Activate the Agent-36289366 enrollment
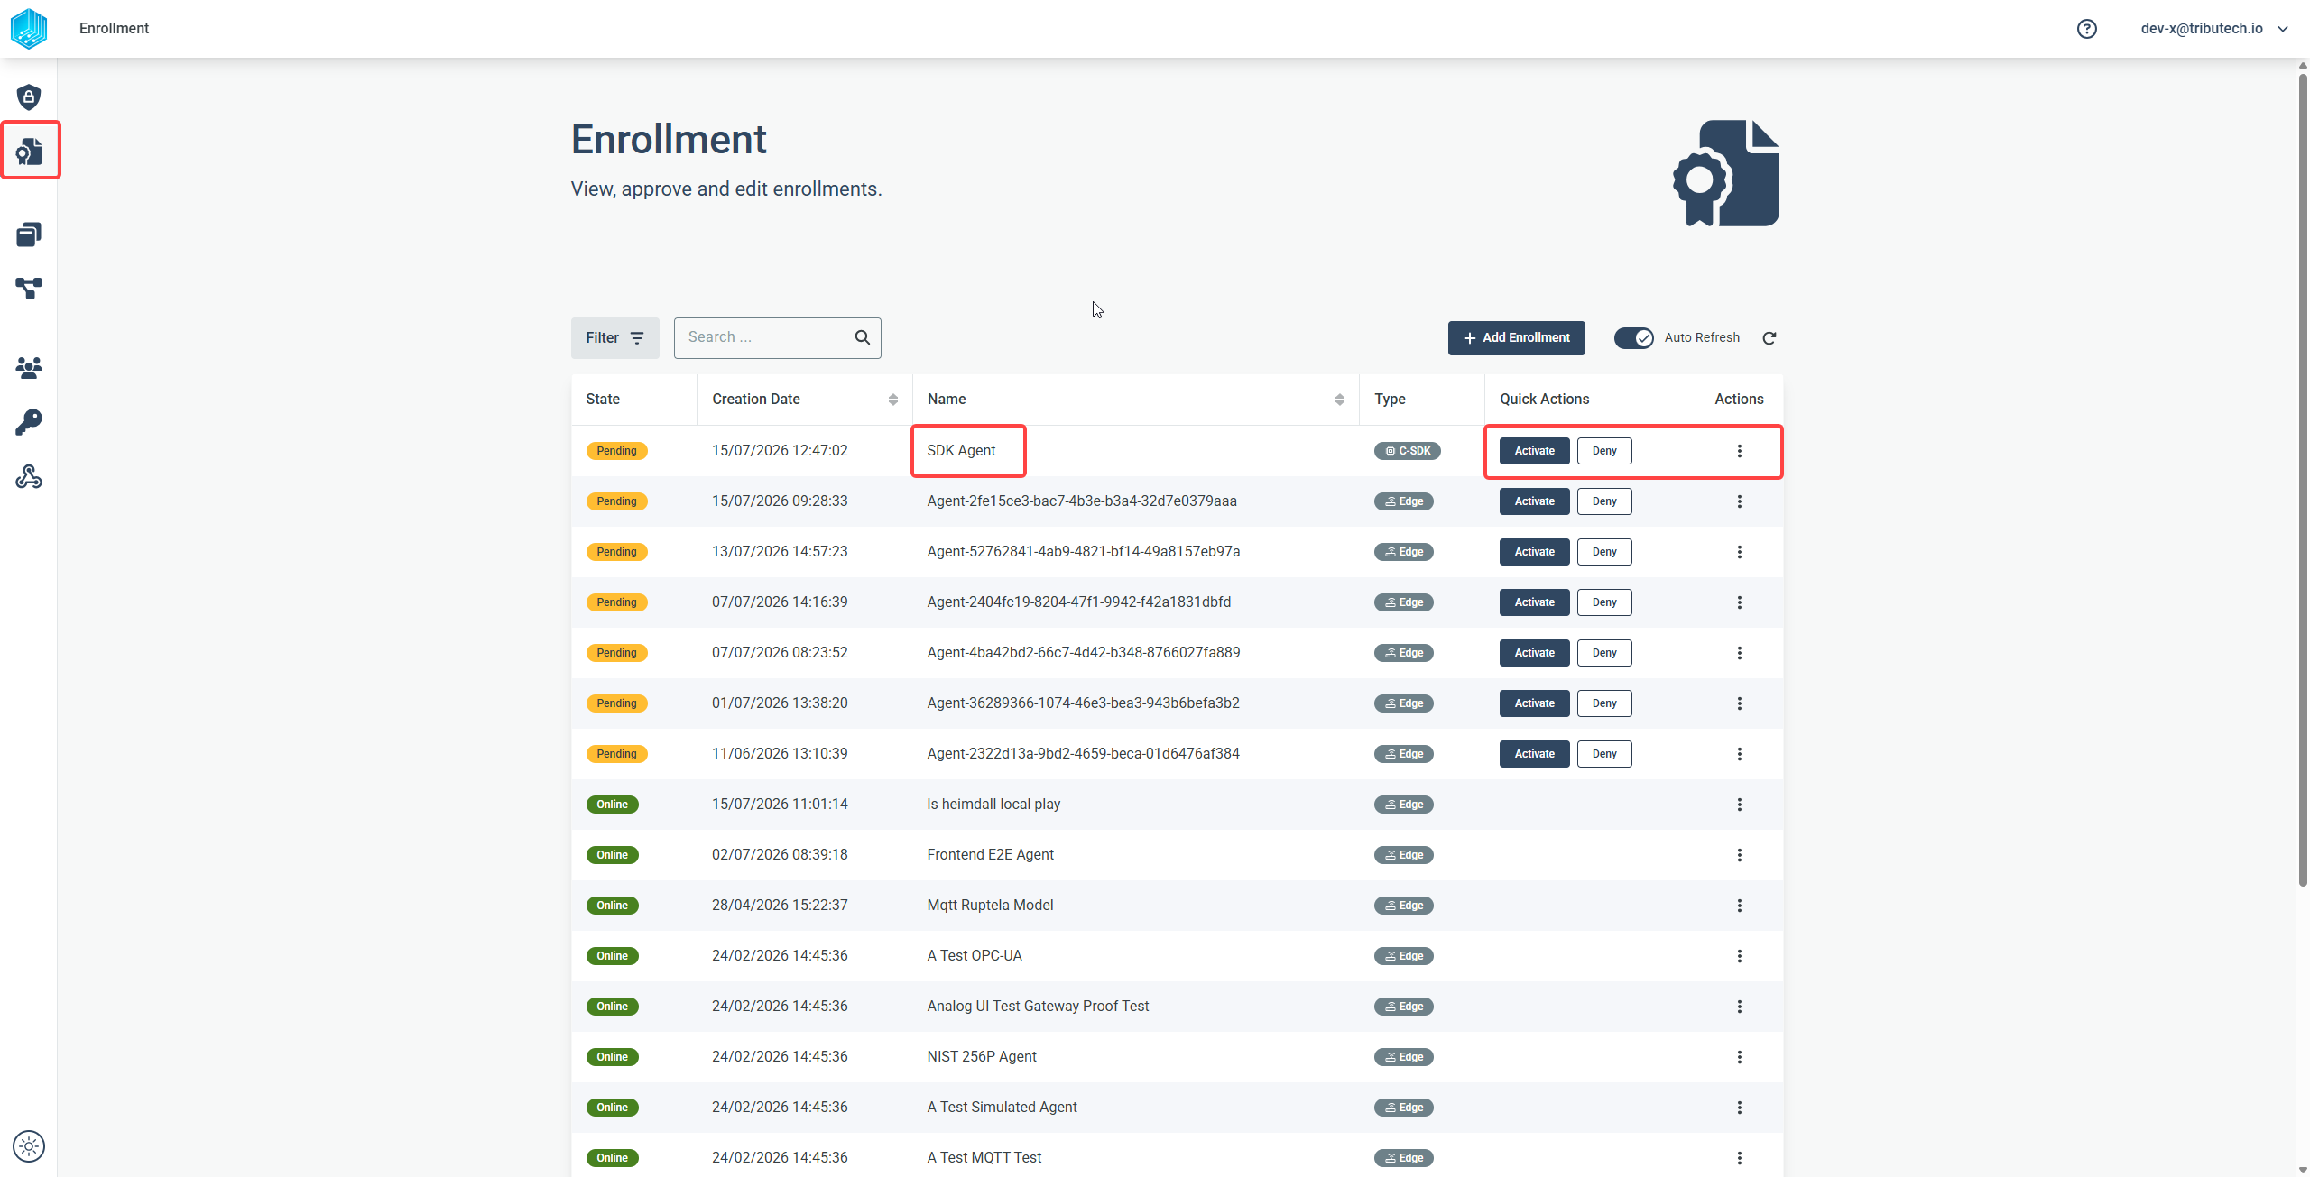This screenshot has width=2310, height=1177. point(1534,703)
